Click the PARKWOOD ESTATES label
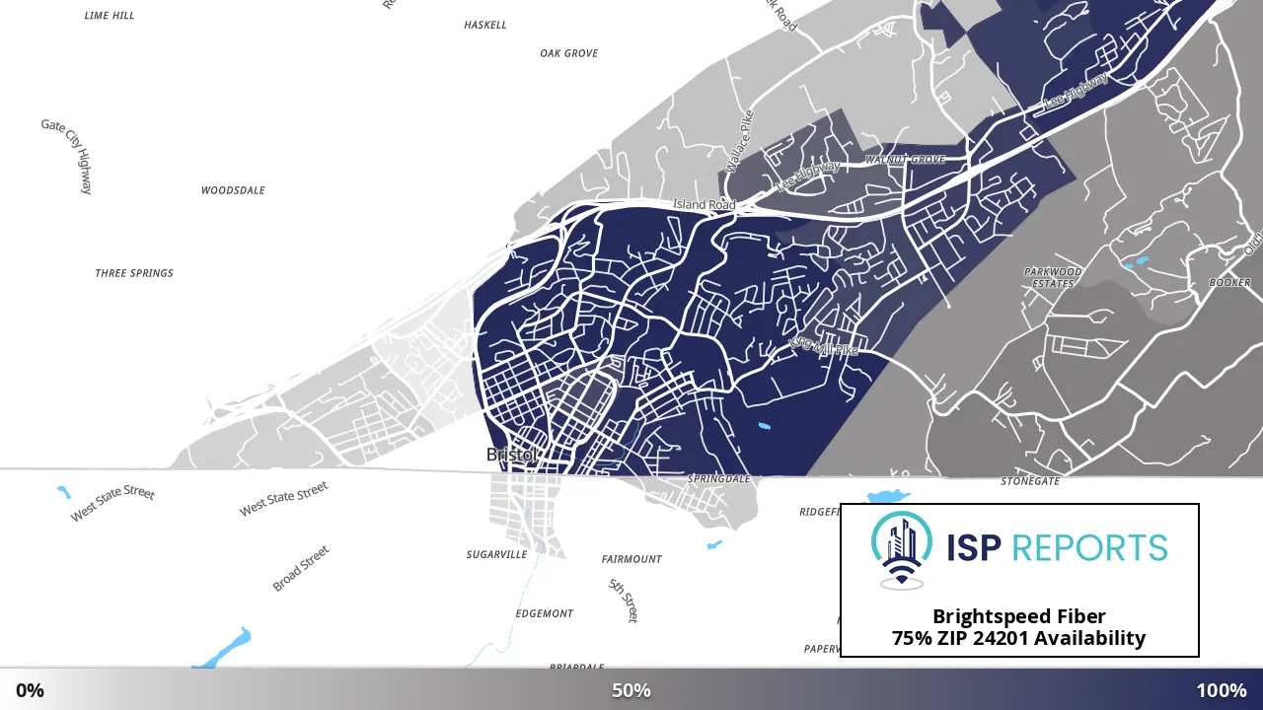 point(1053,277)
